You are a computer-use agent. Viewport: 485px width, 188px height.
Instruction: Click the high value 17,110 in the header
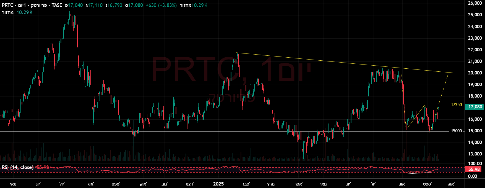click(x=95, y=5)
